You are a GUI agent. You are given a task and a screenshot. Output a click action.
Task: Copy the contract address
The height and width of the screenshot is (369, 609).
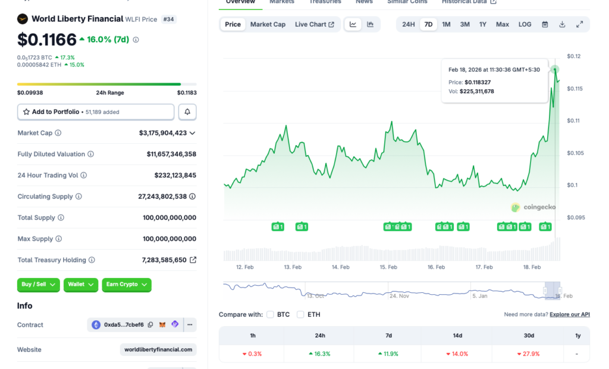(x=150, y=324)
